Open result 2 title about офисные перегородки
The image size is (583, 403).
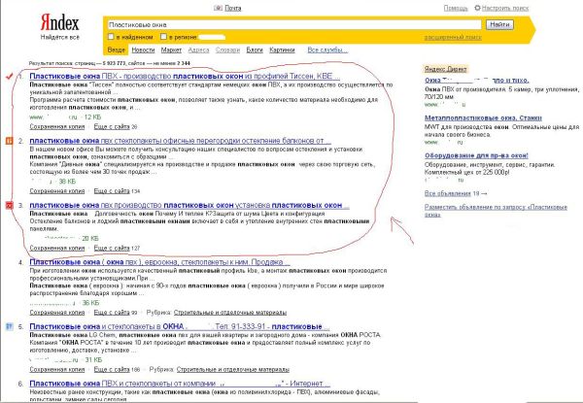180,141
